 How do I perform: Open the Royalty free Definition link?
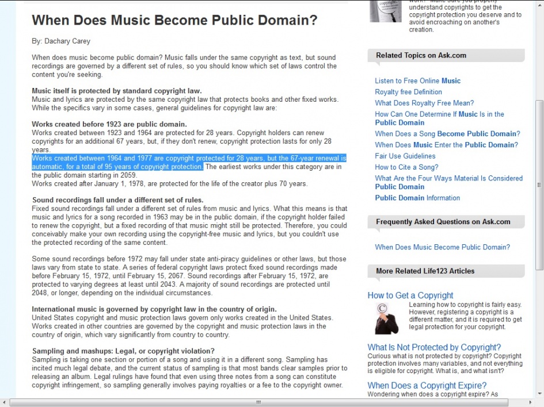pyautogui.click(x=408, y=92)
